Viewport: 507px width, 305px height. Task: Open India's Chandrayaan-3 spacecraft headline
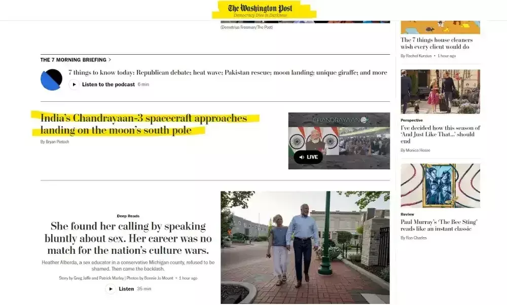click(x=143, y=124)
